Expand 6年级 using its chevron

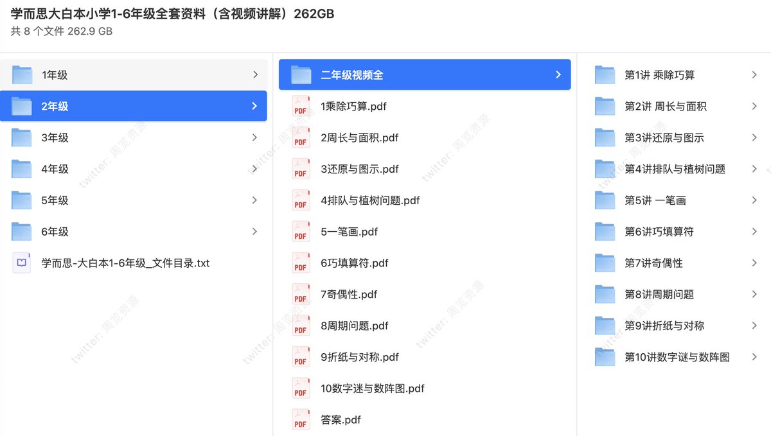point(255,232)
